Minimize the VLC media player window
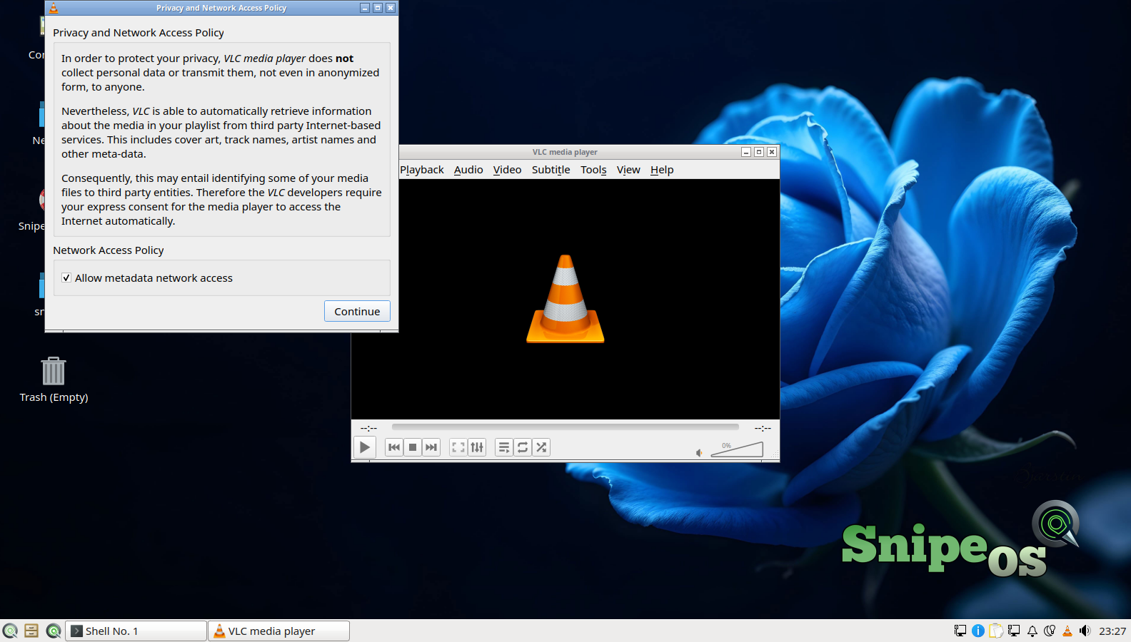Image resolution: width=1131 pixels, height=642 pixels. pyautogui.click(x=745, y=152)
